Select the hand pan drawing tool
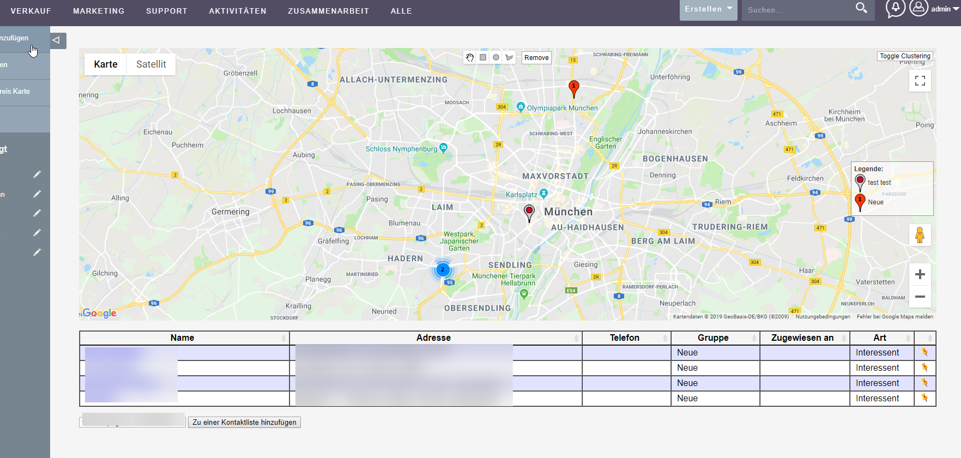 (470, 57)
